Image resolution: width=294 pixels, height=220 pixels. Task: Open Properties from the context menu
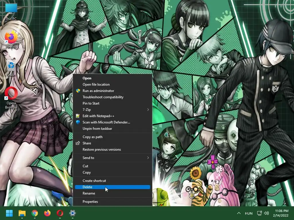[113, 201]
